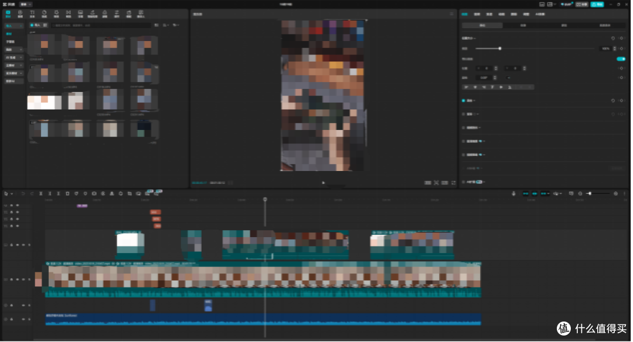Turn off the cyan toggle switch in the properties panel
The height and width of the screenshot is (342, 633).
click(x=621, y=59)
